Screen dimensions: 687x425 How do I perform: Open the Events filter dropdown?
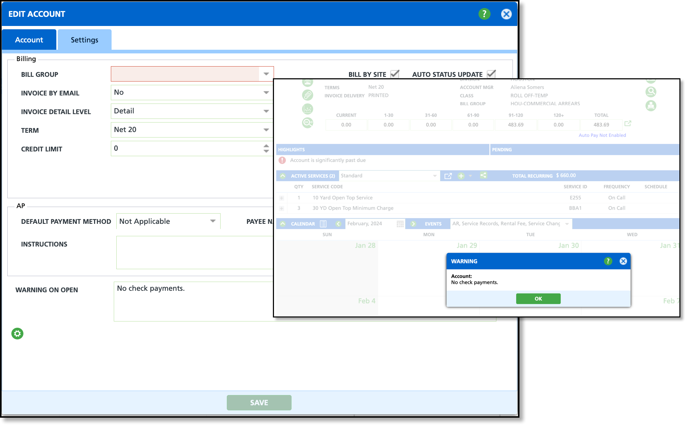click(567, 224)
